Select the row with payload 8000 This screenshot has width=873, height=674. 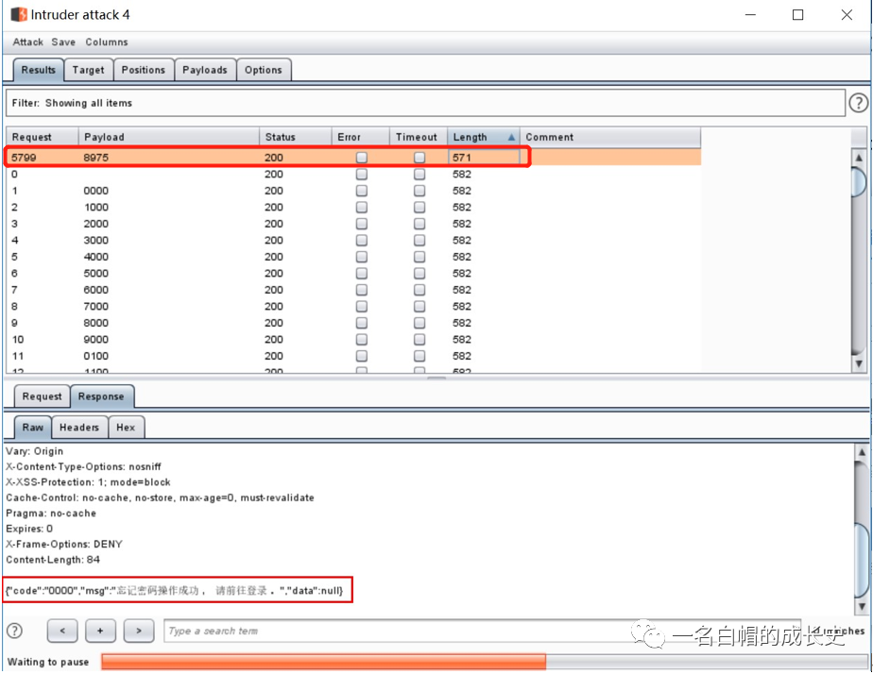pos(353,323)
